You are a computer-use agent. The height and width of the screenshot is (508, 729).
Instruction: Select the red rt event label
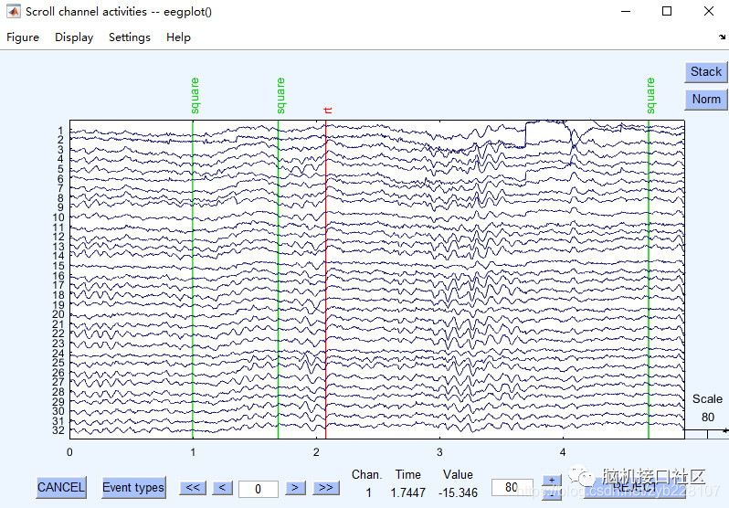328,111
